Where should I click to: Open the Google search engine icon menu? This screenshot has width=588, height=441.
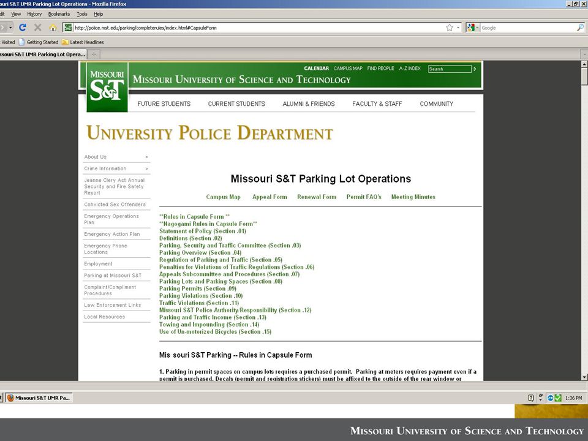point(472,28)
